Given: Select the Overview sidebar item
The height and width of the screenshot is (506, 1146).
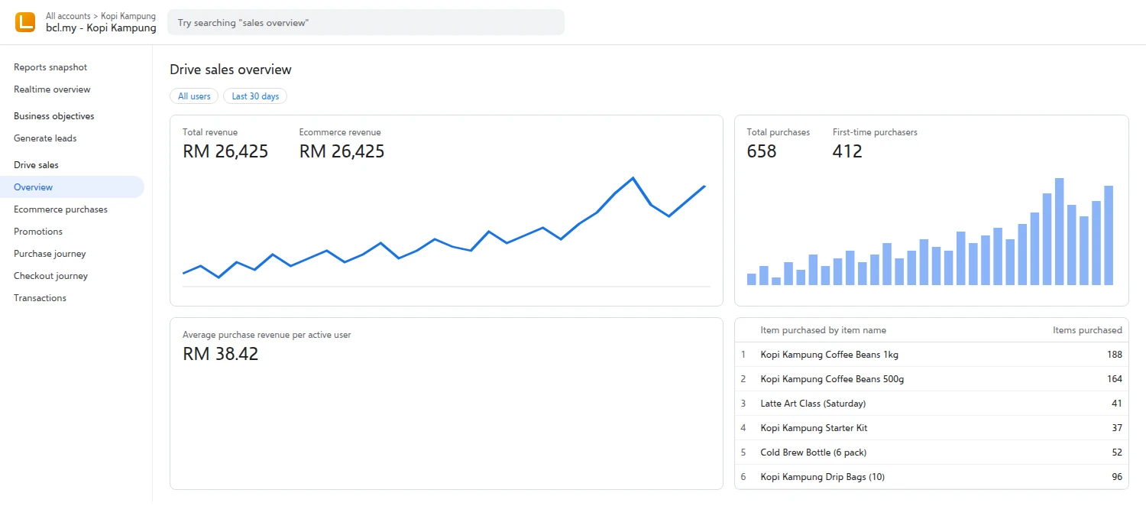Looking at the screenshot, I should [72, 187].
